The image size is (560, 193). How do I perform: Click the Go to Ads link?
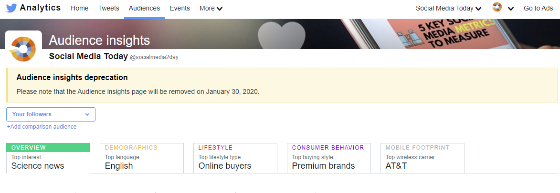[538, 8]
